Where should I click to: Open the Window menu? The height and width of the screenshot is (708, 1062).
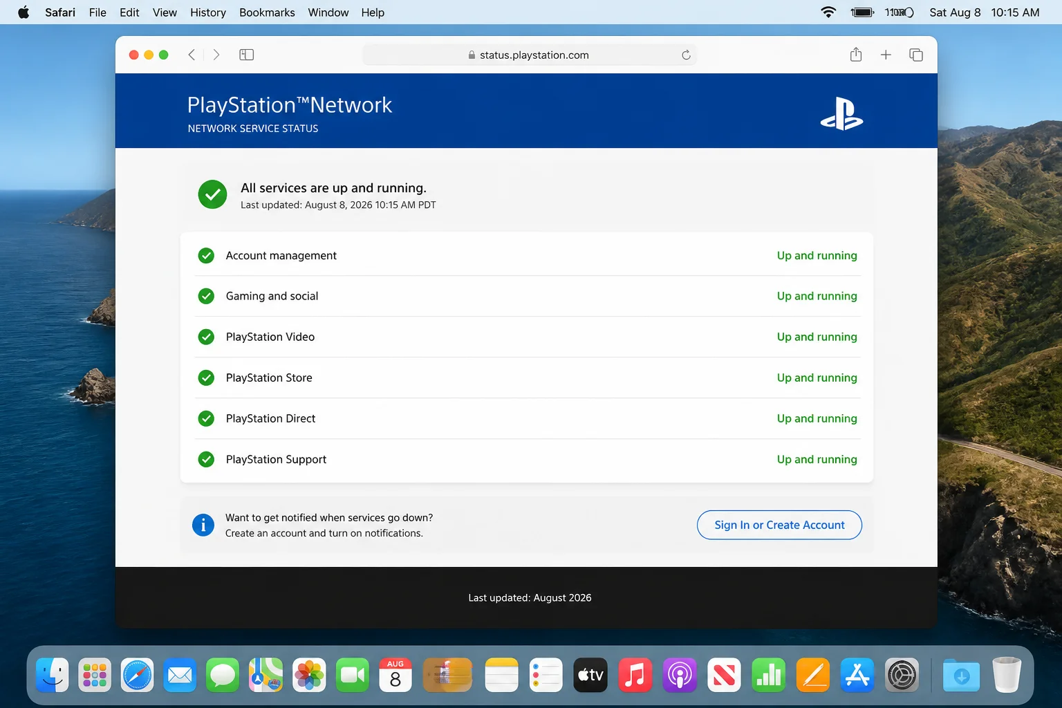pos(328,12)
